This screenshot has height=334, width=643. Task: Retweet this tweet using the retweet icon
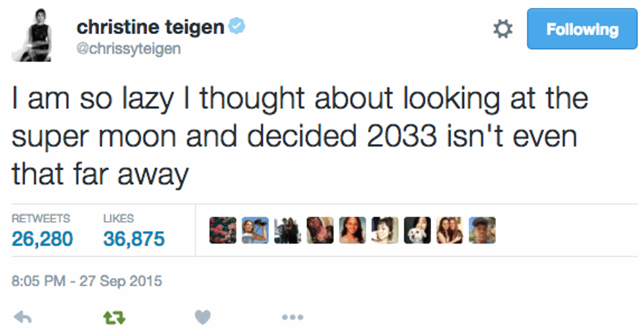(114, 318)
